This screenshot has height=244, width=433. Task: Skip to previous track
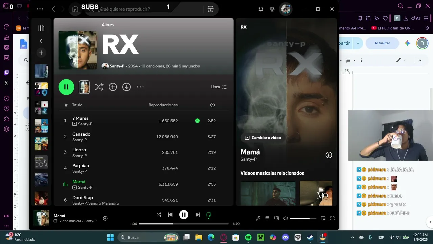[170, 215]
